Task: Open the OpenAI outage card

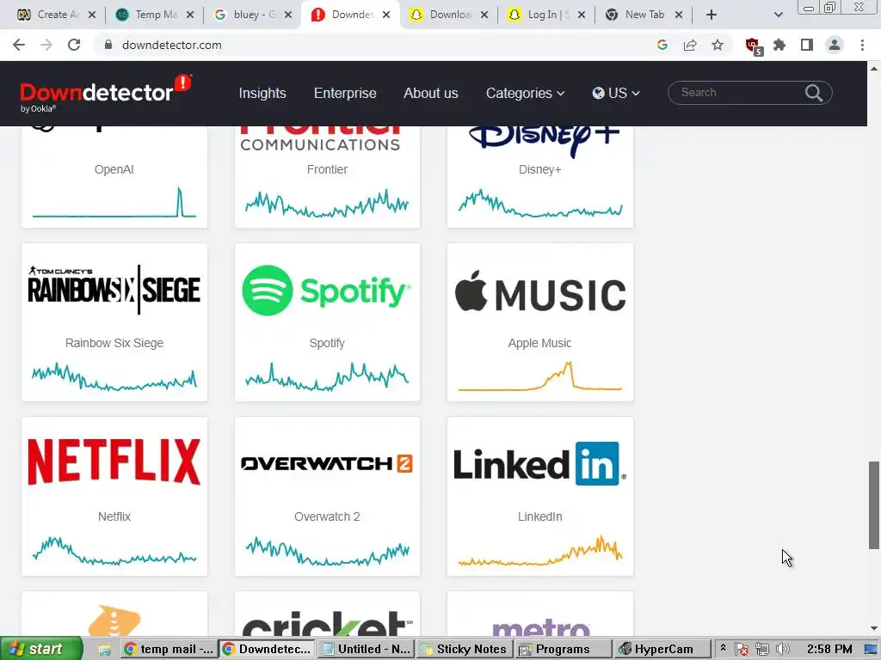Action: pyautogui.click(x=114, y=177)
